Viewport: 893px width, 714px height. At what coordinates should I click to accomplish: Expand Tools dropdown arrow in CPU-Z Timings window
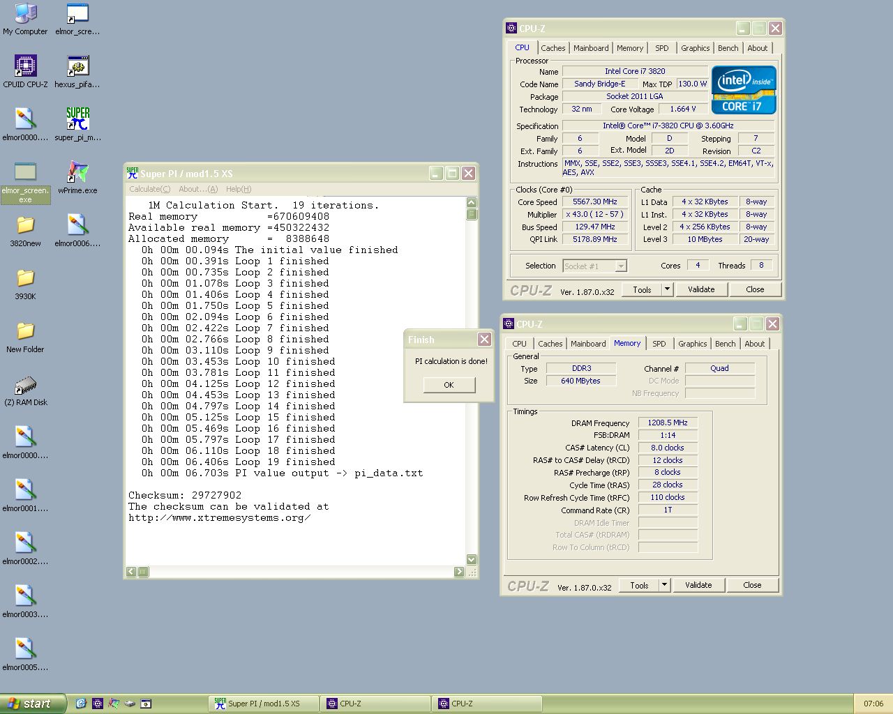coord(664,585)
